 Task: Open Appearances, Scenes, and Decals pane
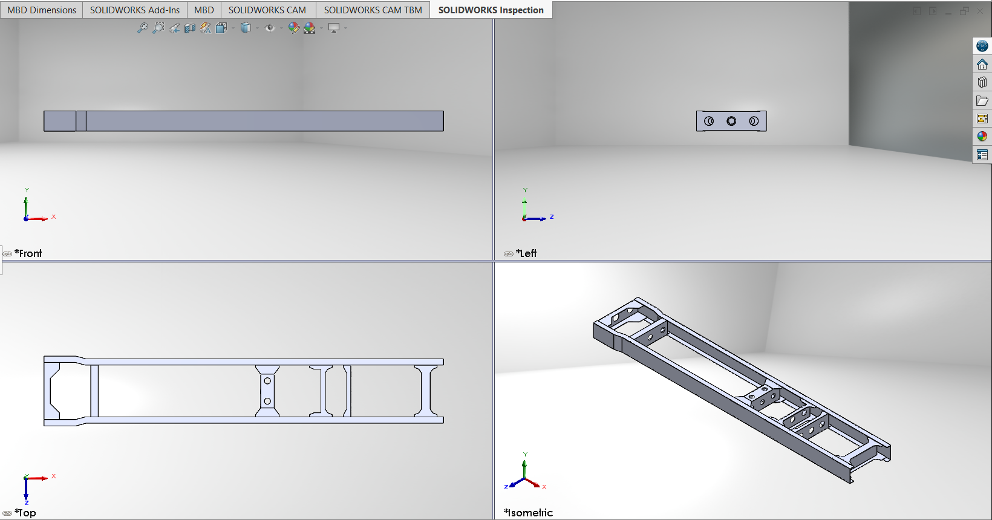coord(982,137)
